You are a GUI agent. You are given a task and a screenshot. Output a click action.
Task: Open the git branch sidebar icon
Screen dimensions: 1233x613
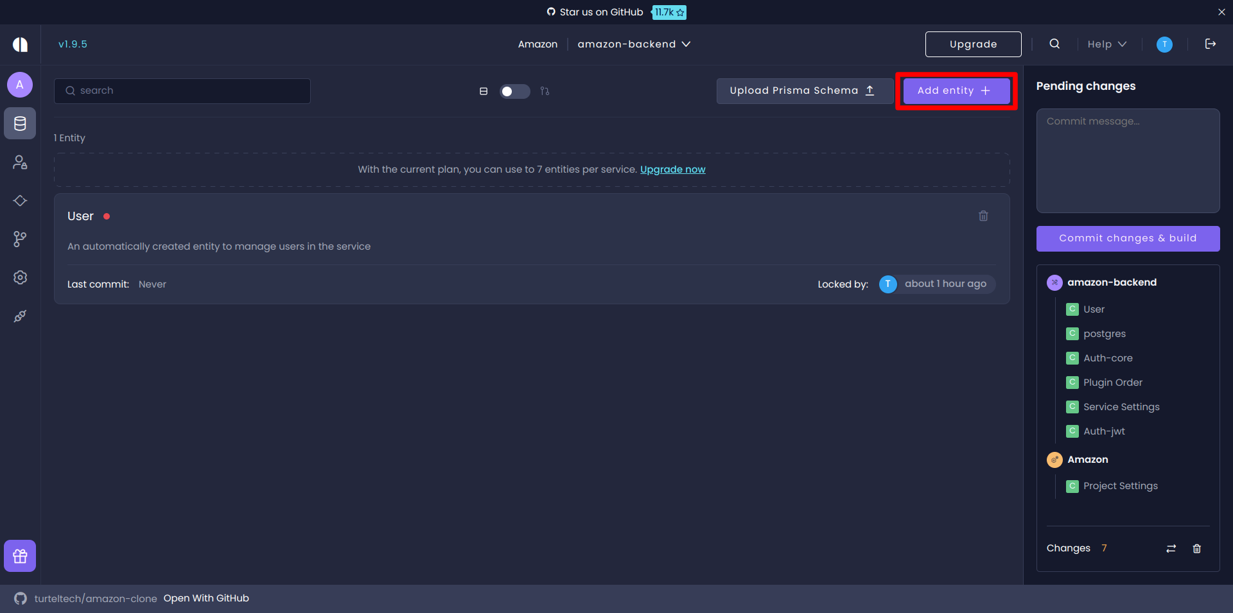pyautogui.click(x=20, y=239)
